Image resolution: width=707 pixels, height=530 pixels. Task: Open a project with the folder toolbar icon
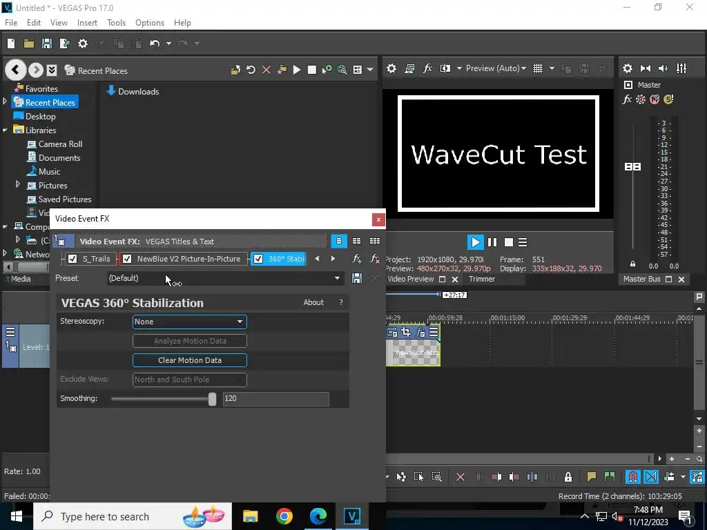click(29, 43)
